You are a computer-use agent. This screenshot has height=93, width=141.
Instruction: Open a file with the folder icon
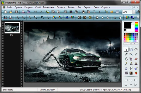pyautogui.click(x=11, y=12)
